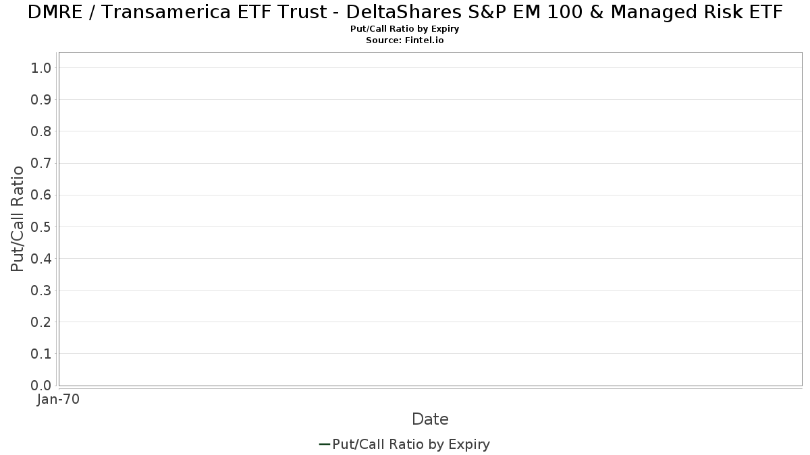Click the Put/Call Ratio y-axis title
The image size is (810, 455).
(x=18, y=218)
